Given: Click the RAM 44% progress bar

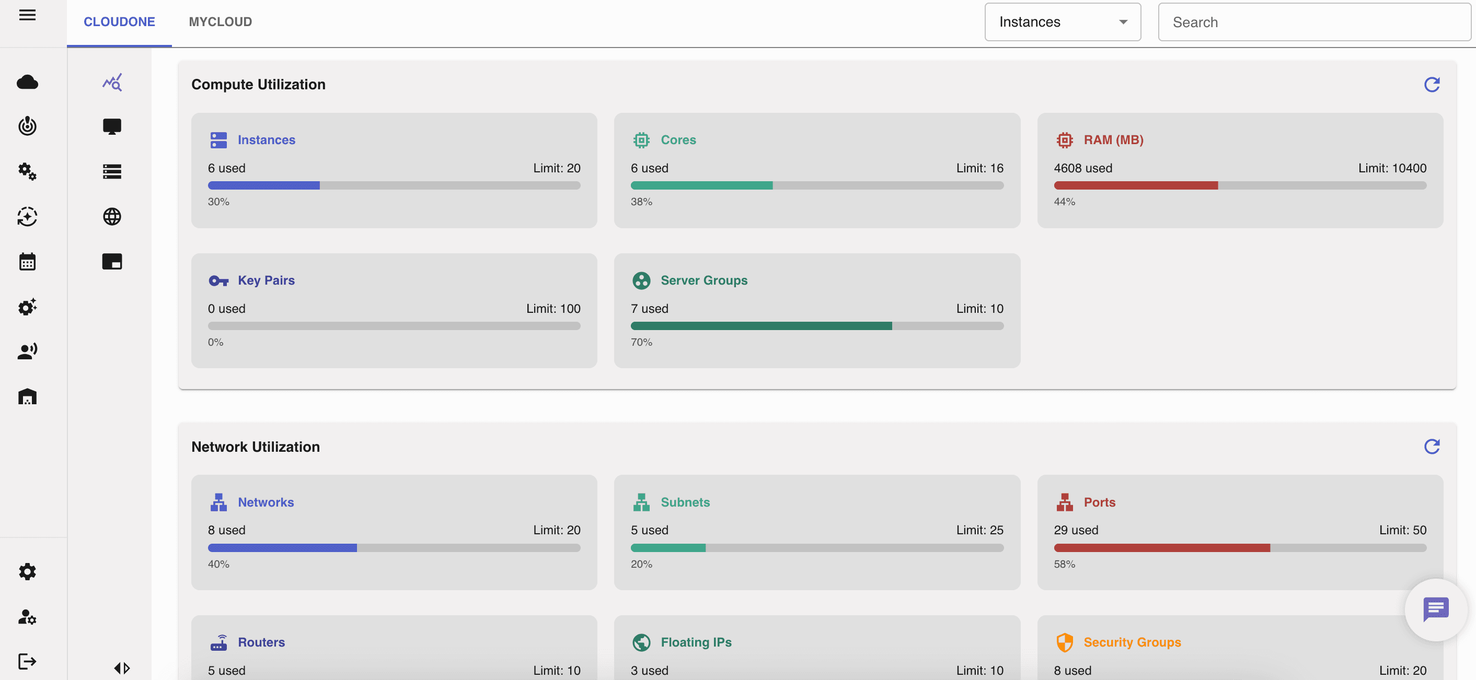Looking at the screenshot, I should 1240,185.
